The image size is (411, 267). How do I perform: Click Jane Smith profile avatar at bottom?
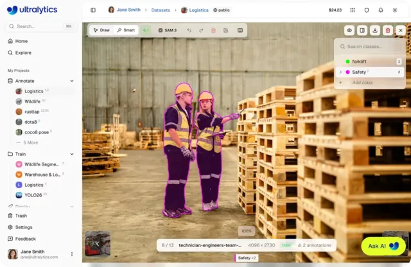click(13, 254)
